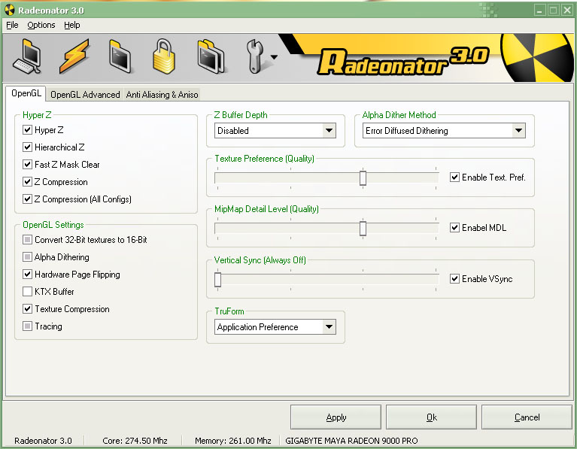The height and width of the screenshot is (449, 577).
Task: Click the Apply button
Action: (x=336, y=417)
